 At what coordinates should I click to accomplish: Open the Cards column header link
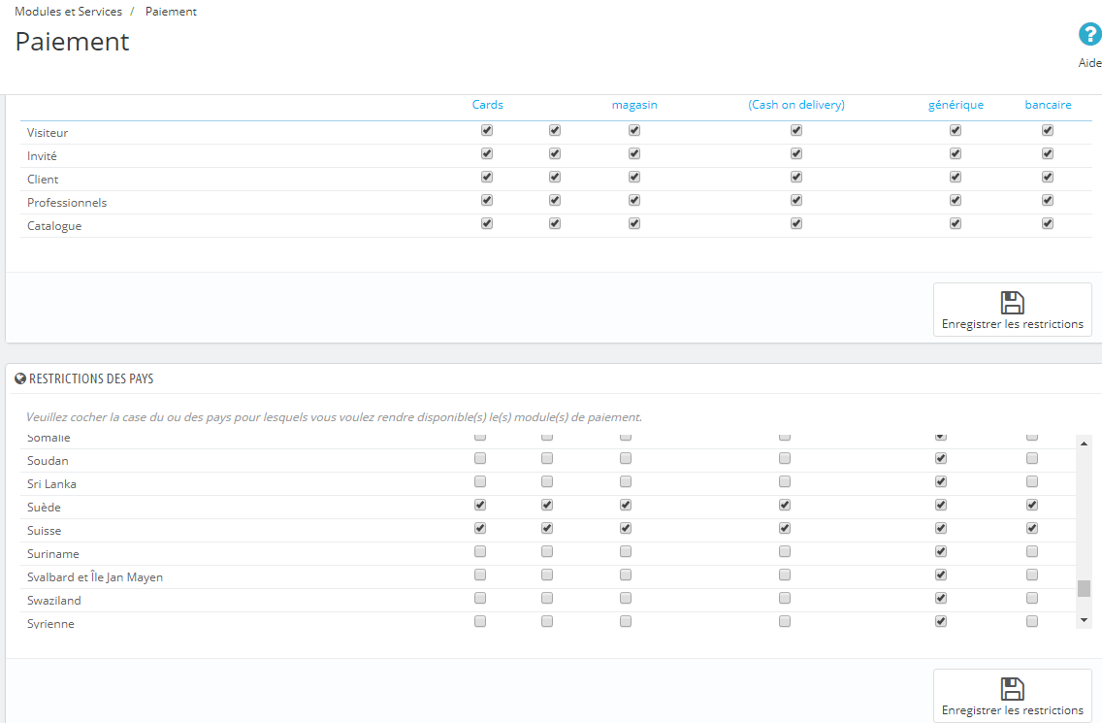click(x=487, y=105)
